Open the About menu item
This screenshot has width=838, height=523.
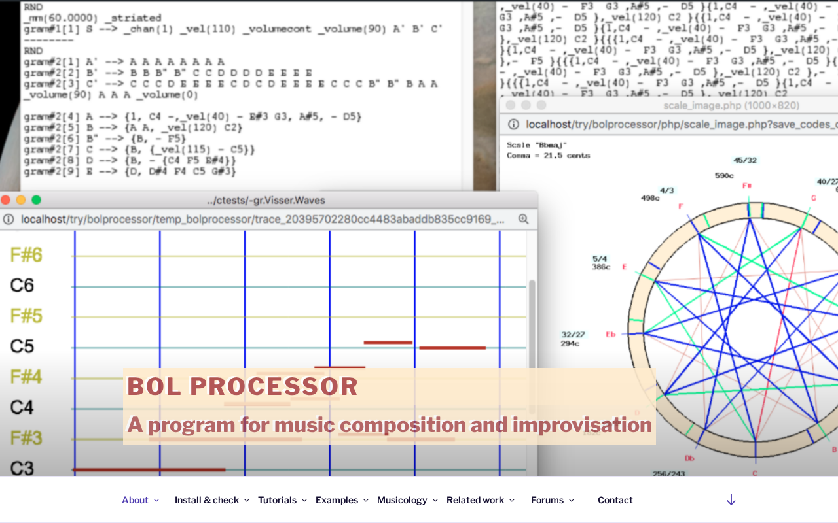[x=135, y=500]
